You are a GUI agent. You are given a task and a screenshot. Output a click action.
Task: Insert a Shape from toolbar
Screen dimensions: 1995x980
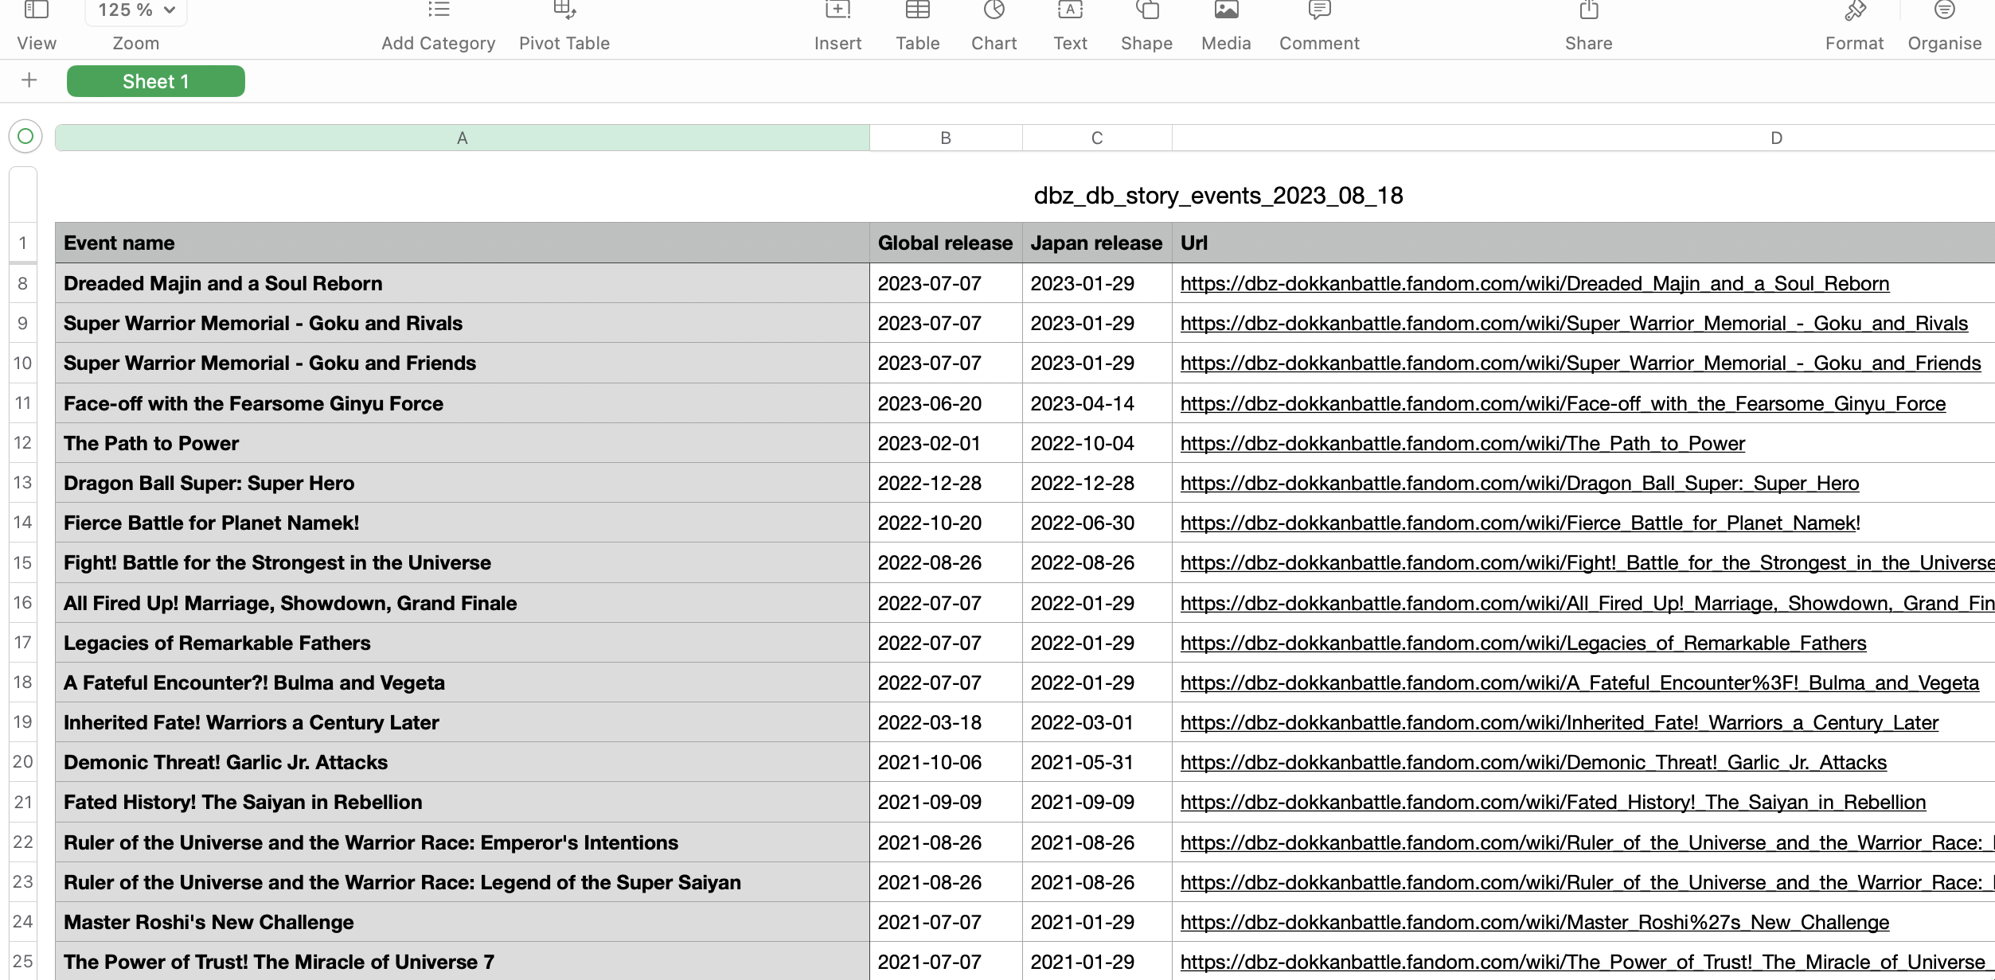[1147, 10]
